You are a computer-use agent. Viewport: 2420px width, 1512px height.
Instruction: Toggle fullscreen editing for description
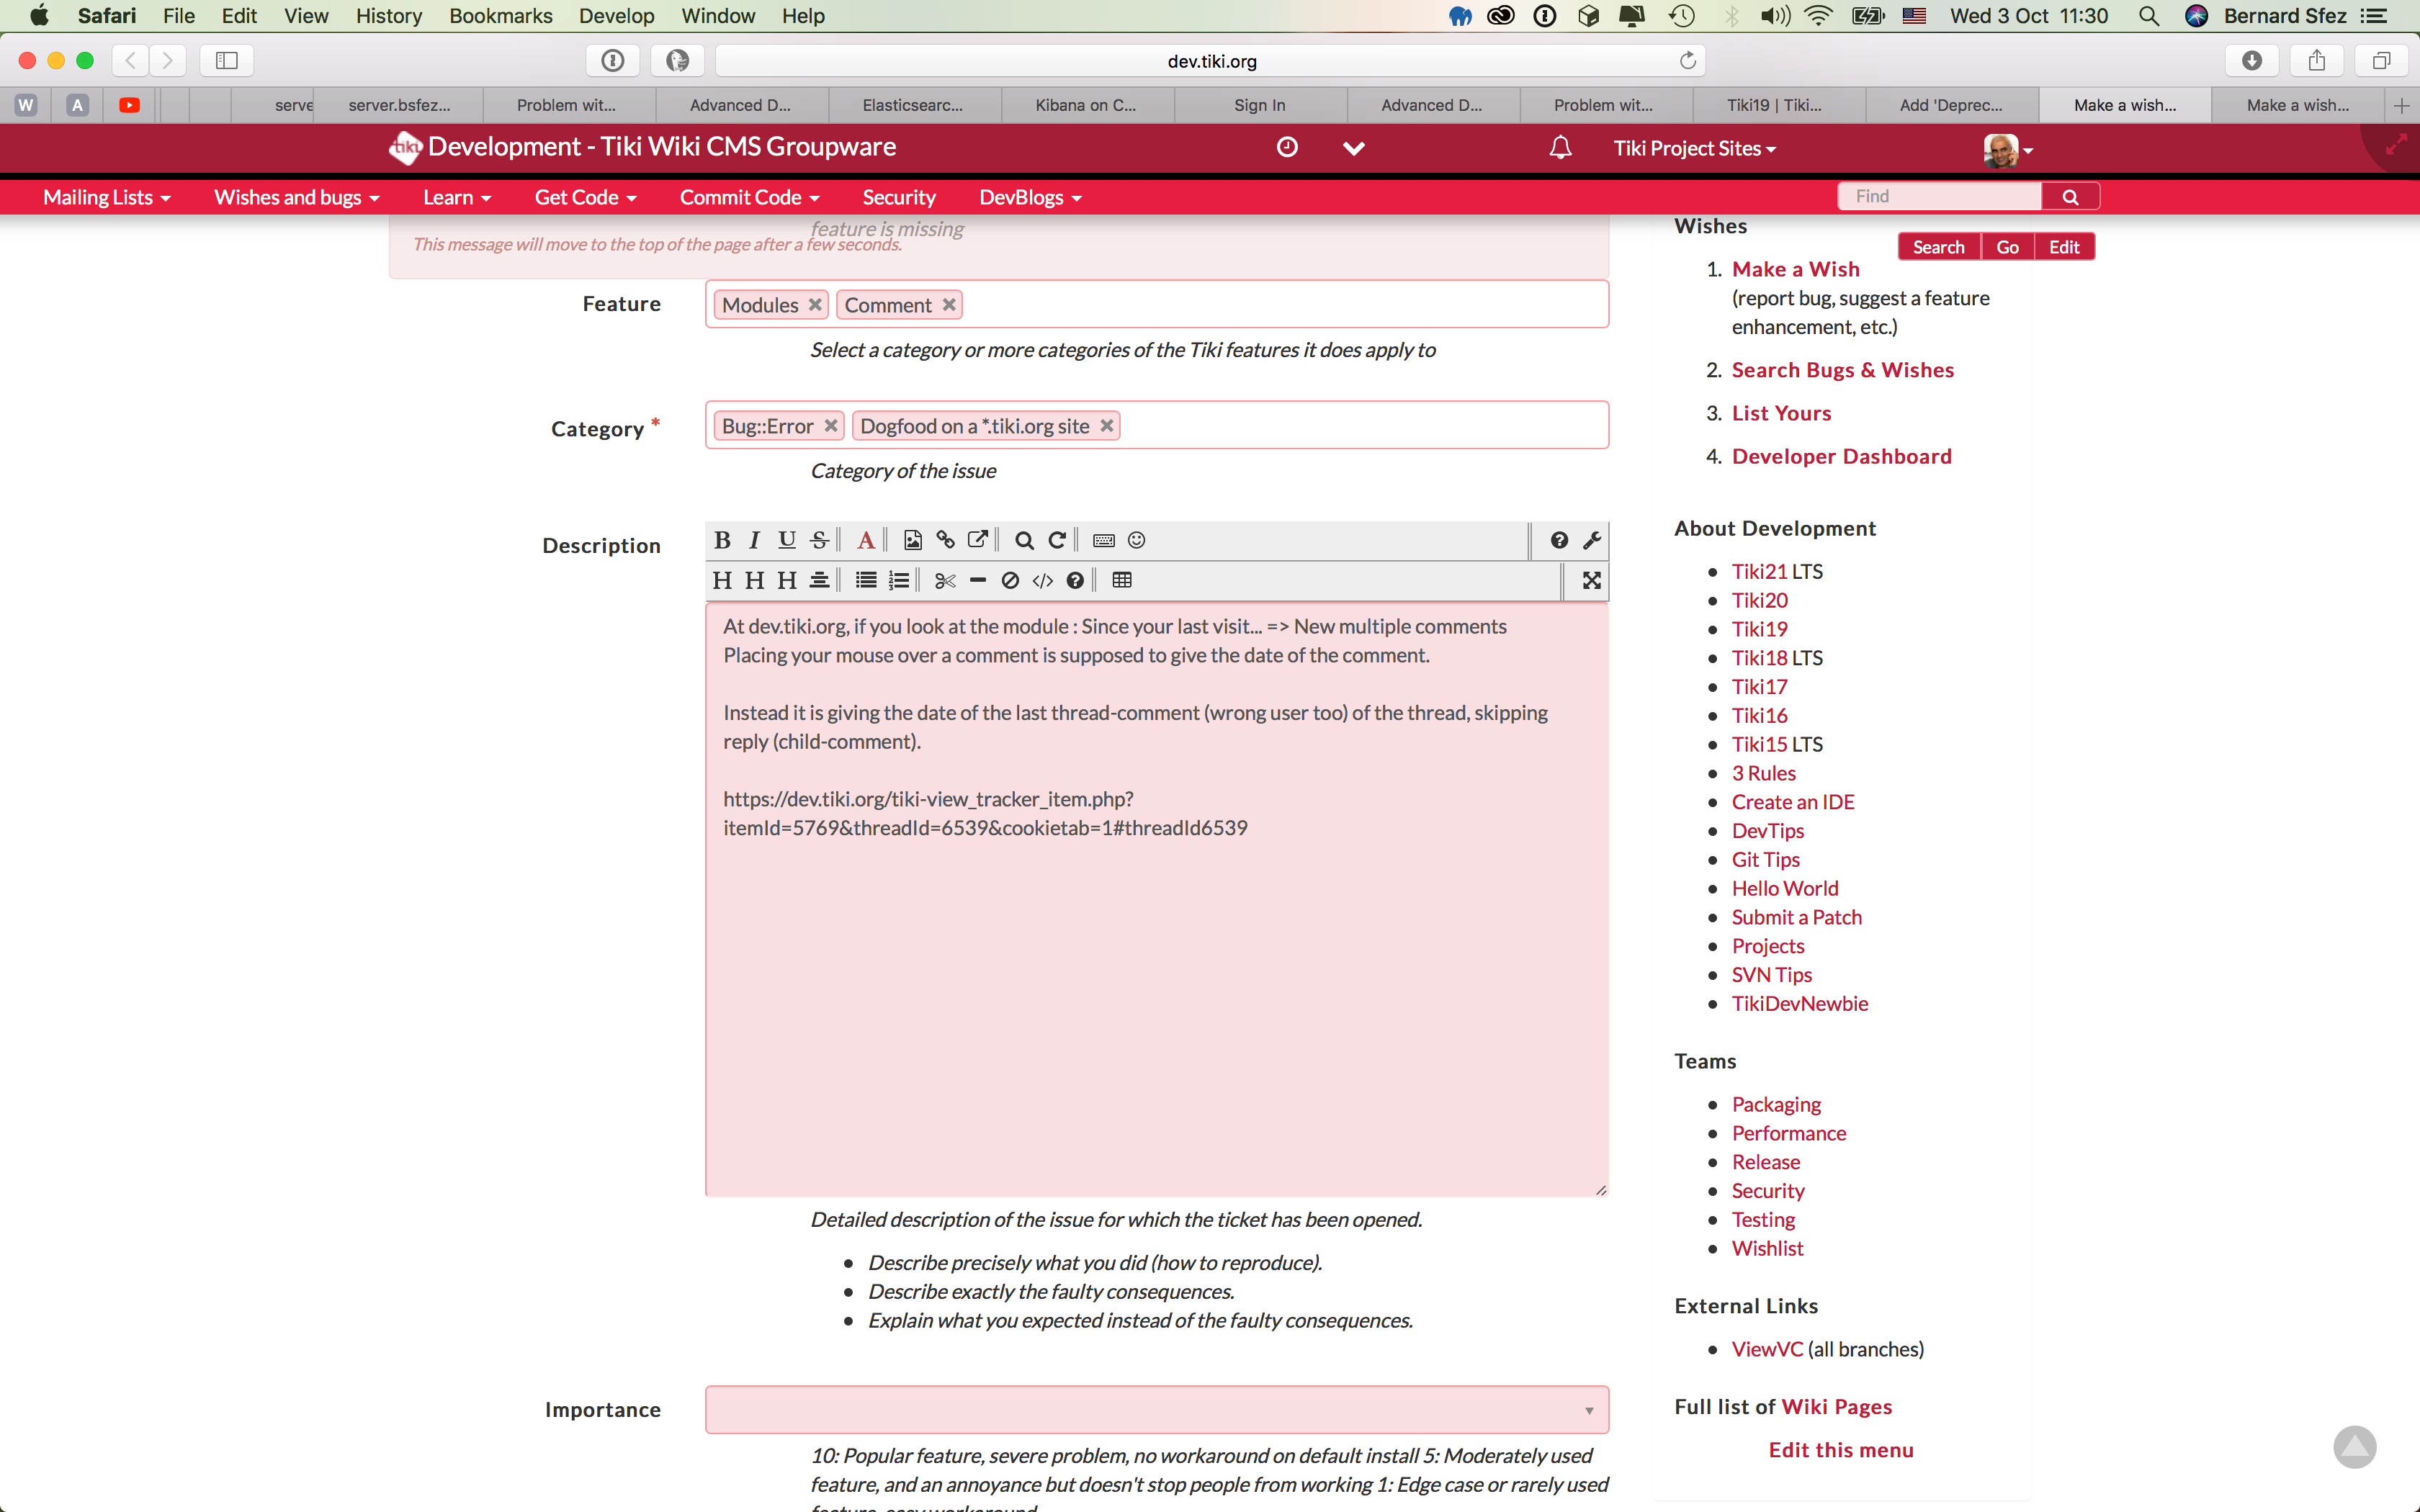tap(1591, 580)
